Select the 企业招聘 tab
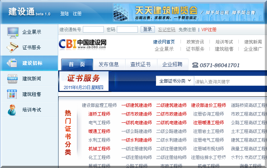This screenshot has width=267, height=168. click(x=172, y=64)
